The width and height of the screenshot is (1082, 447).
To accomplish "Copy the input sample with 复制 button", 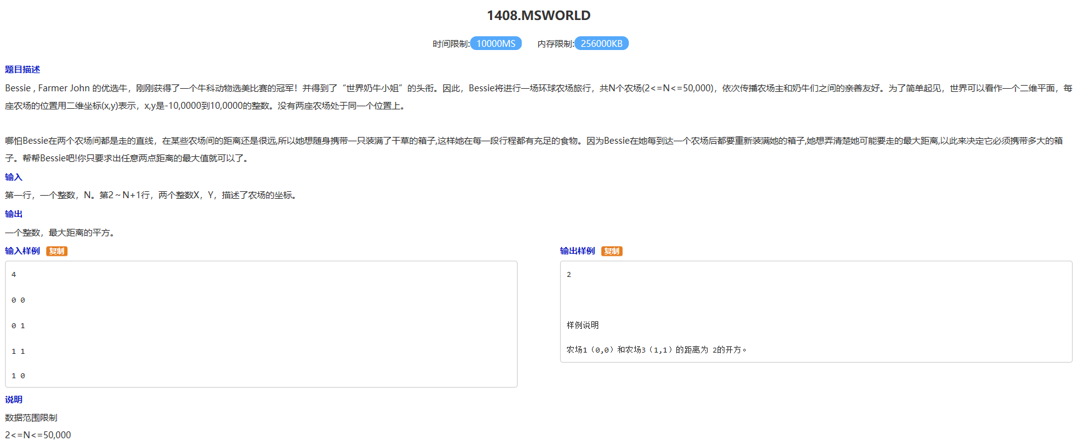I will point(57,251).
